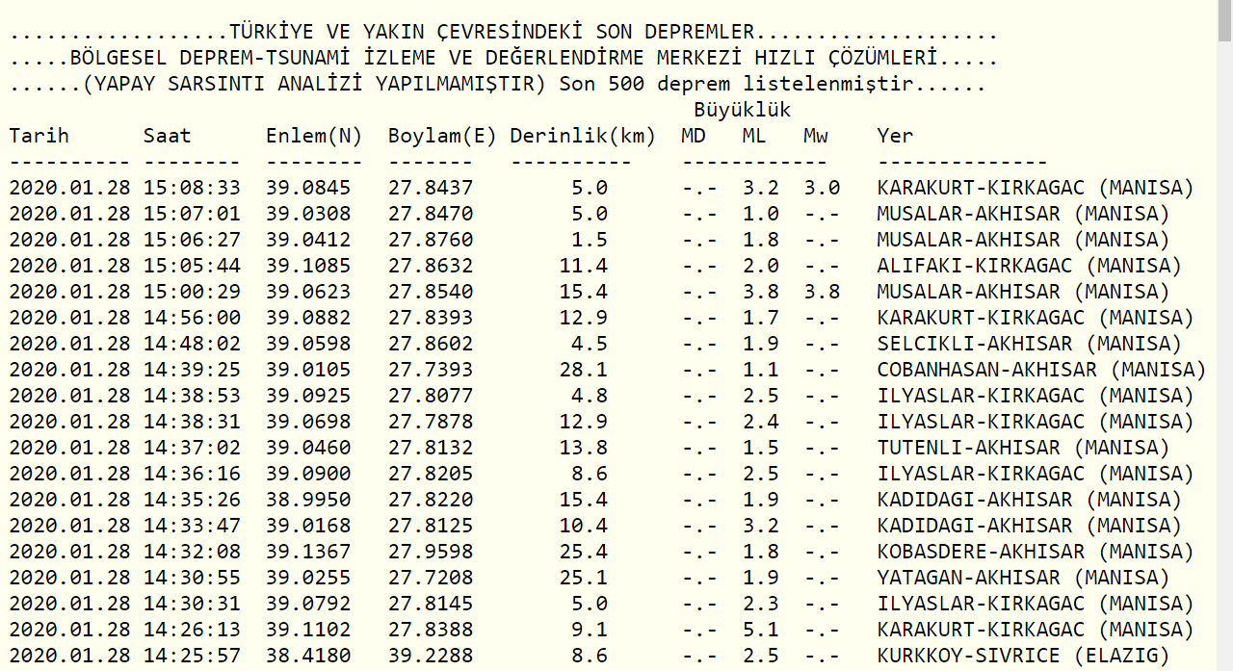1233x671 pixels.
Task: Click the Derinlik(km) column header
Action: coord(583,136)
